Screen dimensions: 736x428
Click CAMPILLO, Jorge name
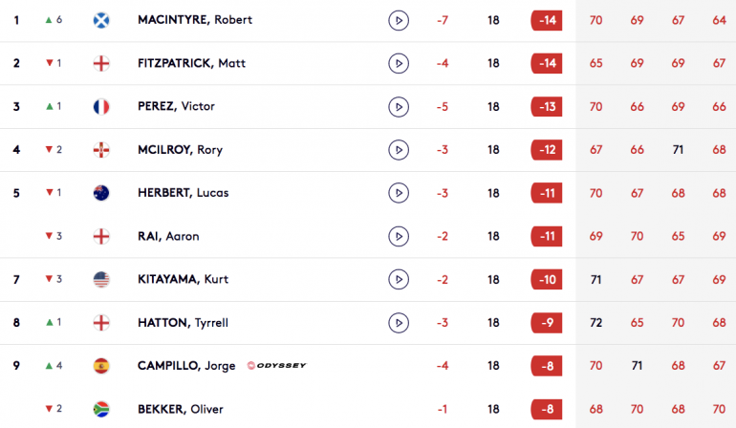(186, 366)
